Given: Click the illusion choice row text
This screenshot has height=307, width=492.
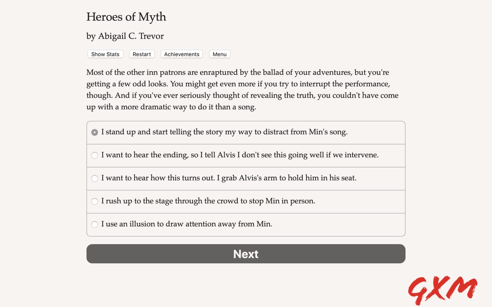Looking at the screenshot, I should (x=186, y=224).
